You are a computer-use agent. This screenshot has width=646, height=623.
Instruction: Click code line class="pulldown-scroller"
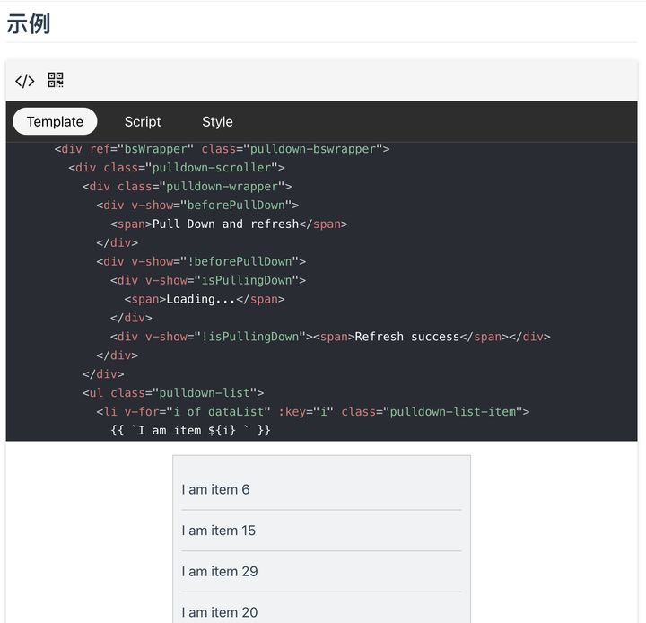tap(177, 167)
